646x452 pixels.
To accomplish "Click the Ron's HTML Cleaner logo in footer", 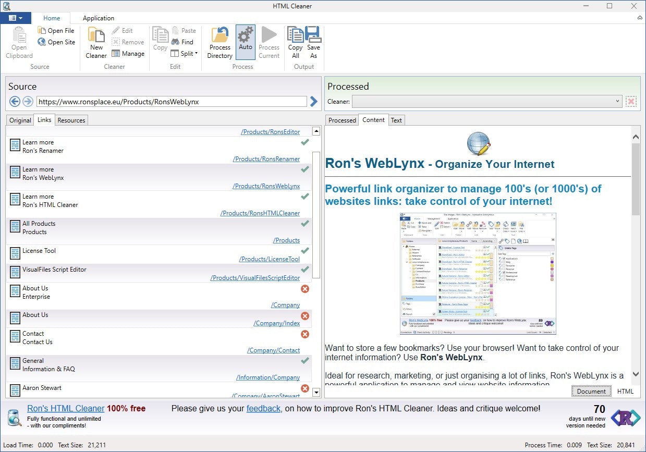I will (x=14, y=418).
